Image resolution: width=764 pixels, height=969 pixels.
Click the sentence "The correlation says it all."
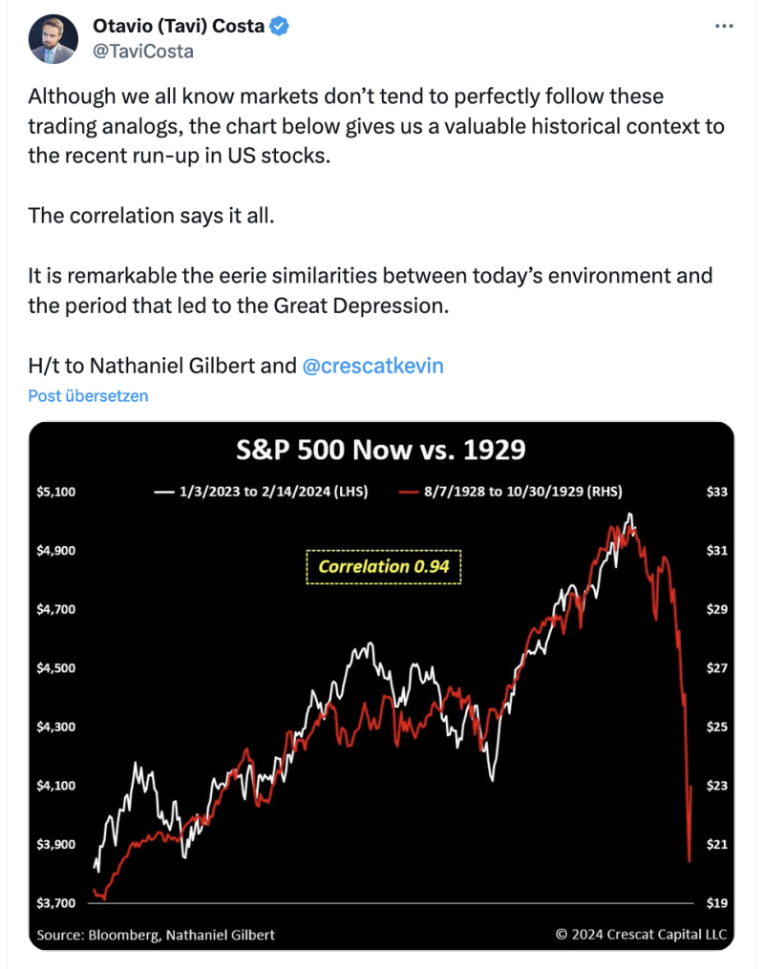(151, 216)
